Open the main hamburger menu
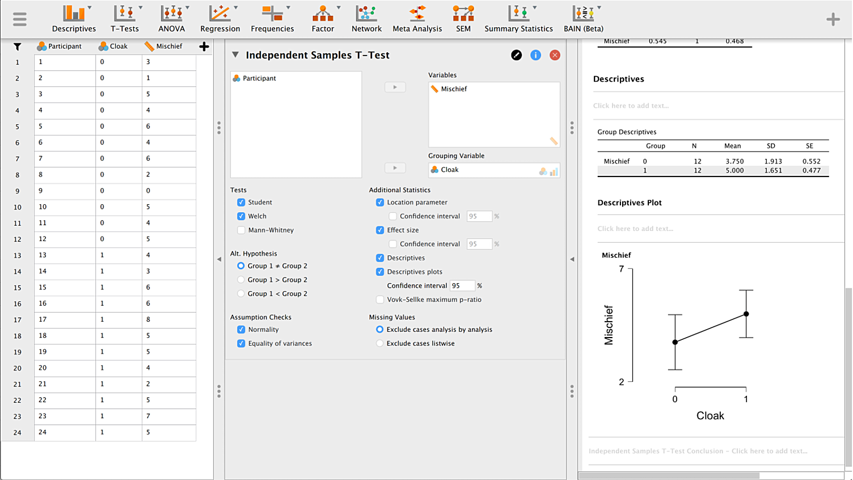This screenshot has height=480, width=853. [20, 19]
